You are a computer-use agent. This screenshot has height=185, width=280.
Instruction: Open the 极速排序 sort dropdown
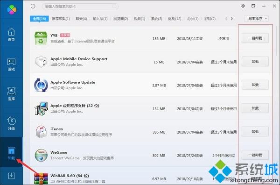click(x=256, y=19)
